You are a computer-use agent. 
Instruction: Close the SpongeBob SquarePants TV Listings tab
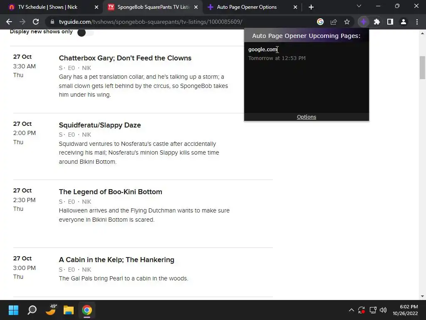pos(196,7)
